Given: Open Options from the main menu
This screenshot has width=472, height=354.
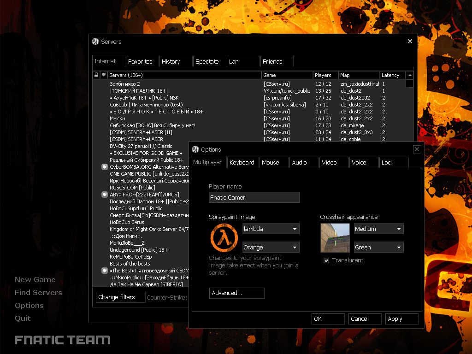Looking at the screenshot, I should point(29,306).
